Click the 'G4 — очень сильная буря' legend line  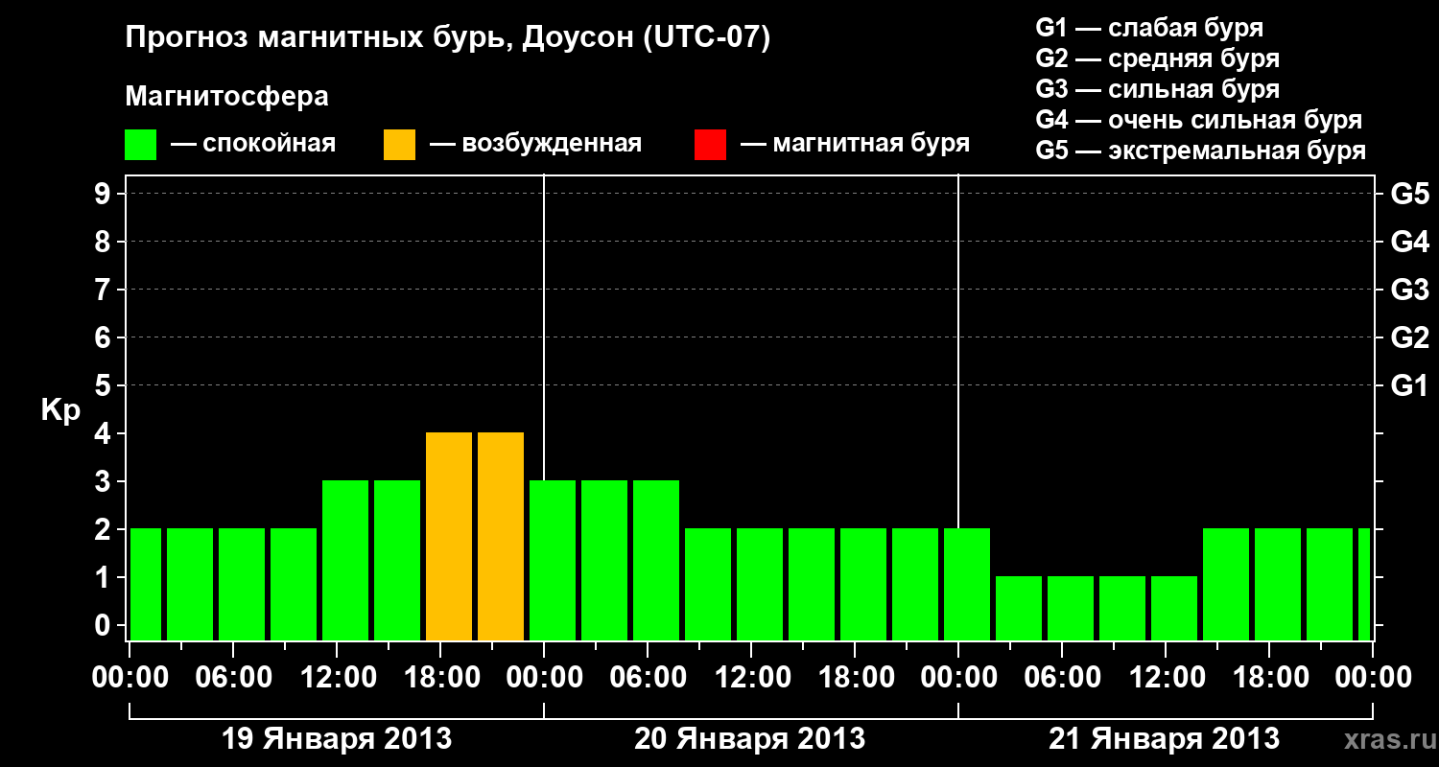click(x=1198, y=120)
